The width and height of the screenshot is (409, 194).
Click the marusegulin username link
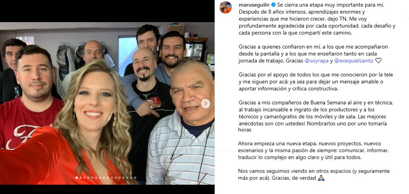pos(254,5)
